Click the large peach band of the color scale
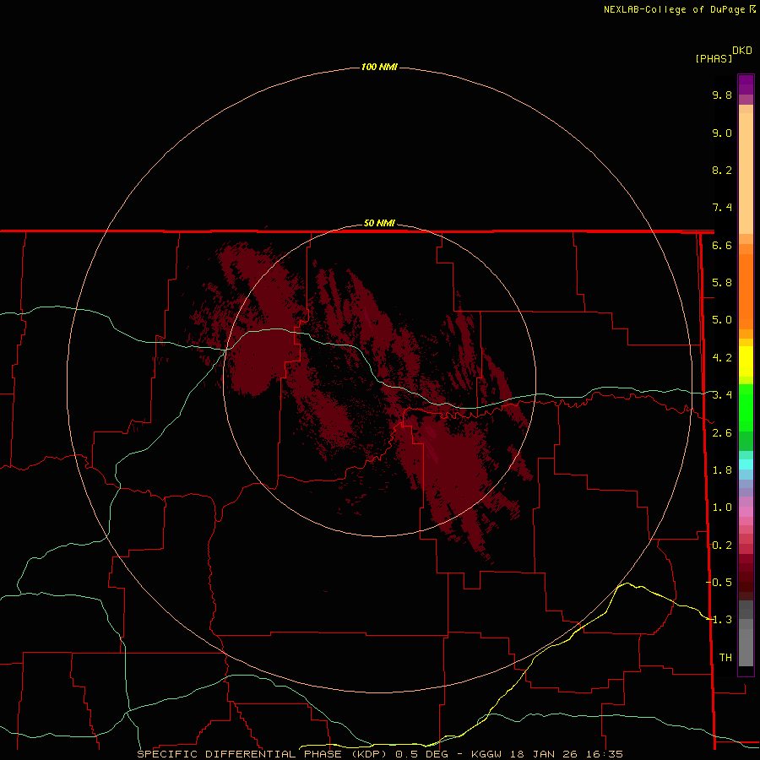Screen dimensions: 760x760 point(746,173)
